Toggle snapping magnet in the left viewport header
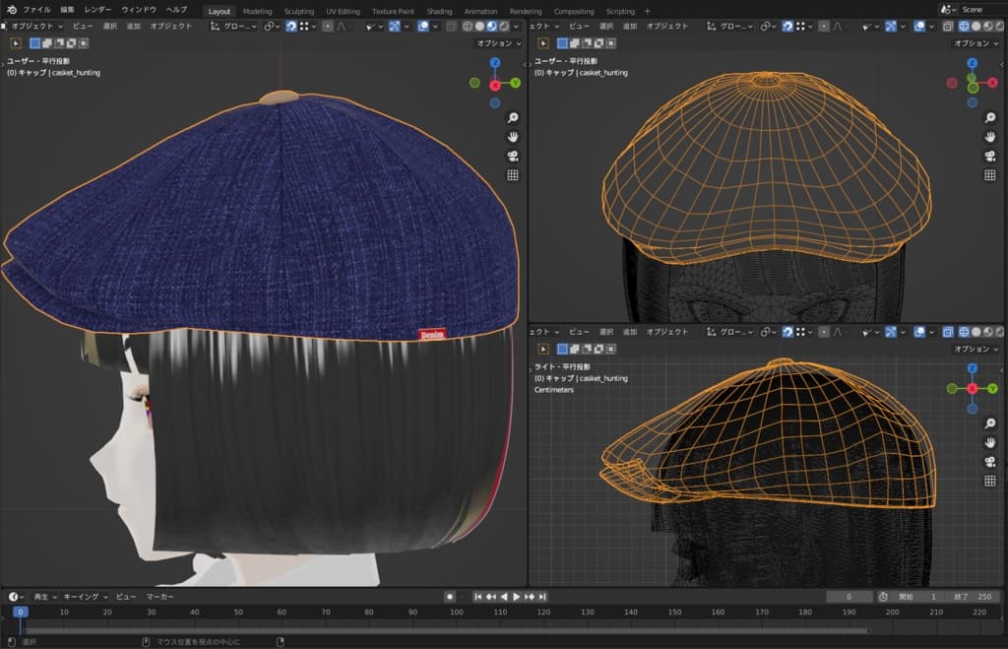Image resolution: width=1008 pixels, height=649 pixels. (291, 27)
